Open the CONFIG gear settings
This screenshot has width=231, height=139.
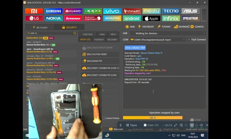(x=197, y=27)
